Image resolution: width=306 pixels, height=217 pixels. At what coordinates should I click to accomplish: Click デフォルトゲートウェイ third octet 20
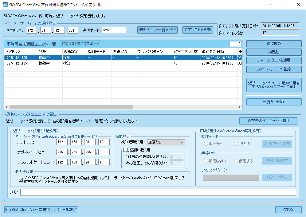point(90,162)
